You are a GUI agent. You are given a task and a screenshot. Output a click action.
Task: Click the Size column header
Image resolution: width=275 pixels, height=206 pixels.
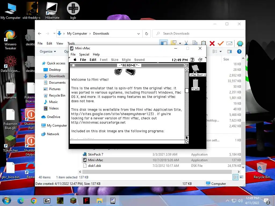click(231, 59)
